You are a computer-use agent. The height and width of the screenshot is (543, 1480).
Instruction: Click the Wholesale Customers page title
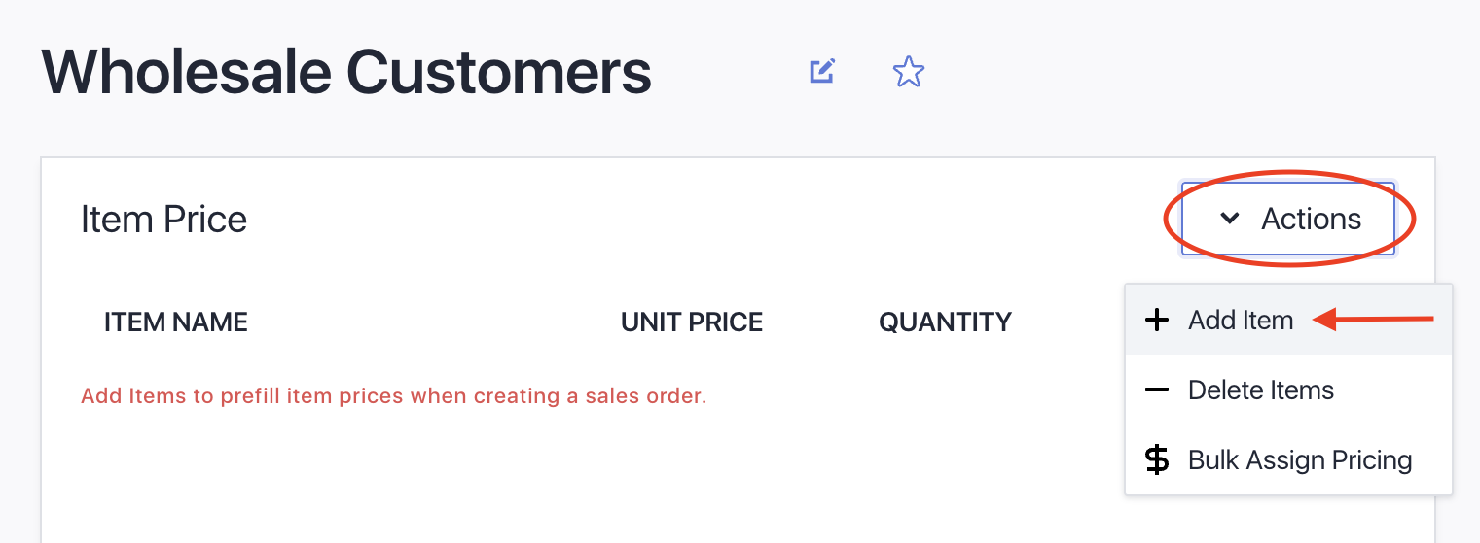tap(346, 72)
